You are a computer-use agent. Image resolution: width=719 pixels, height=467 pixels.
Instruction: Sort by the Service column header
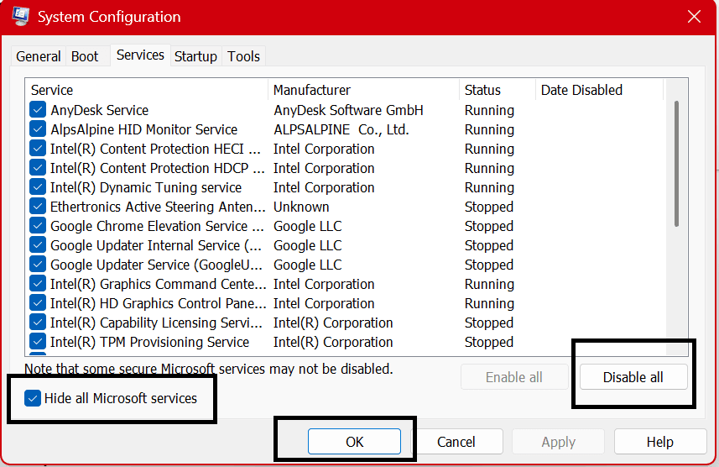147,90
